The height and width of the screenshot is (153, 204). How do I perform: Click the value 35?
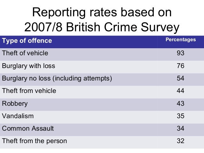coord(180,116)
